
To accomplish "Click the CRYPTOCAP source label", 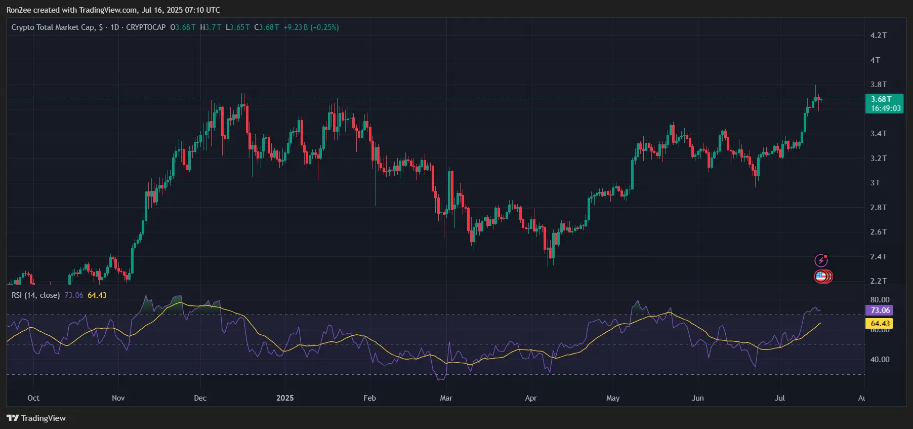I will pyautogui.click(x=146, y=27).
